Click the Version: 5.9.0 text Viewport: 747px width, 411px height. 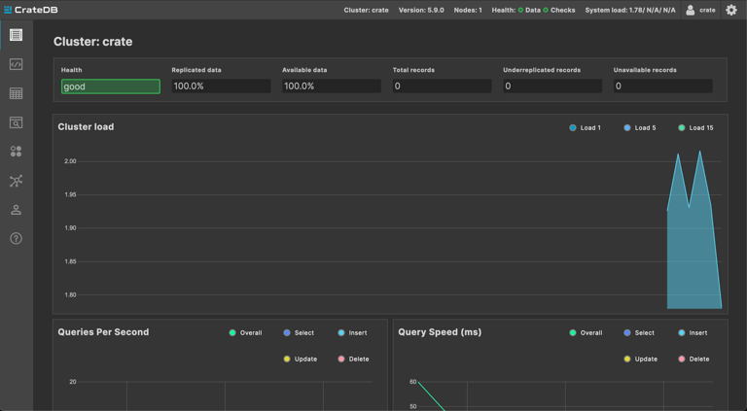(x=421, y=10)
